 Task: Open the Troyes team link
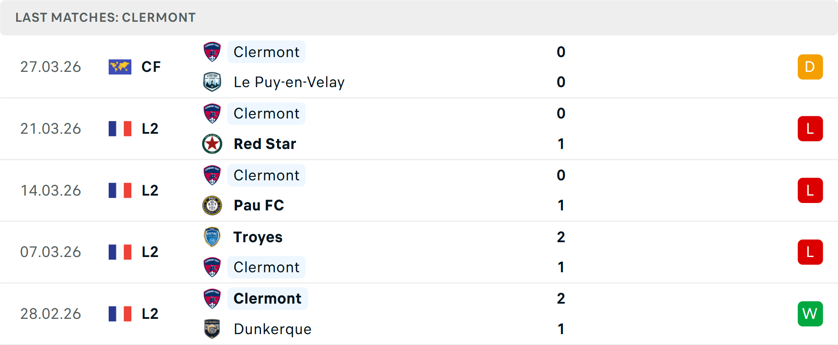click(258, 237)
